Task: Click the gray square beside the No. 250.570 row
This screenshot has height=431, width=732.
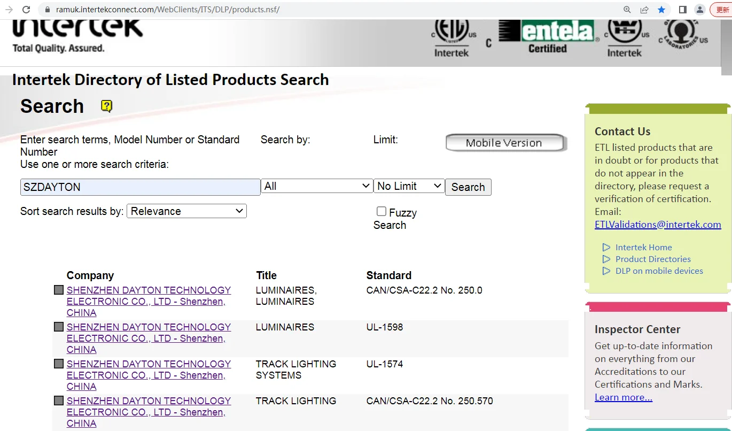Action: pos(59,401)
